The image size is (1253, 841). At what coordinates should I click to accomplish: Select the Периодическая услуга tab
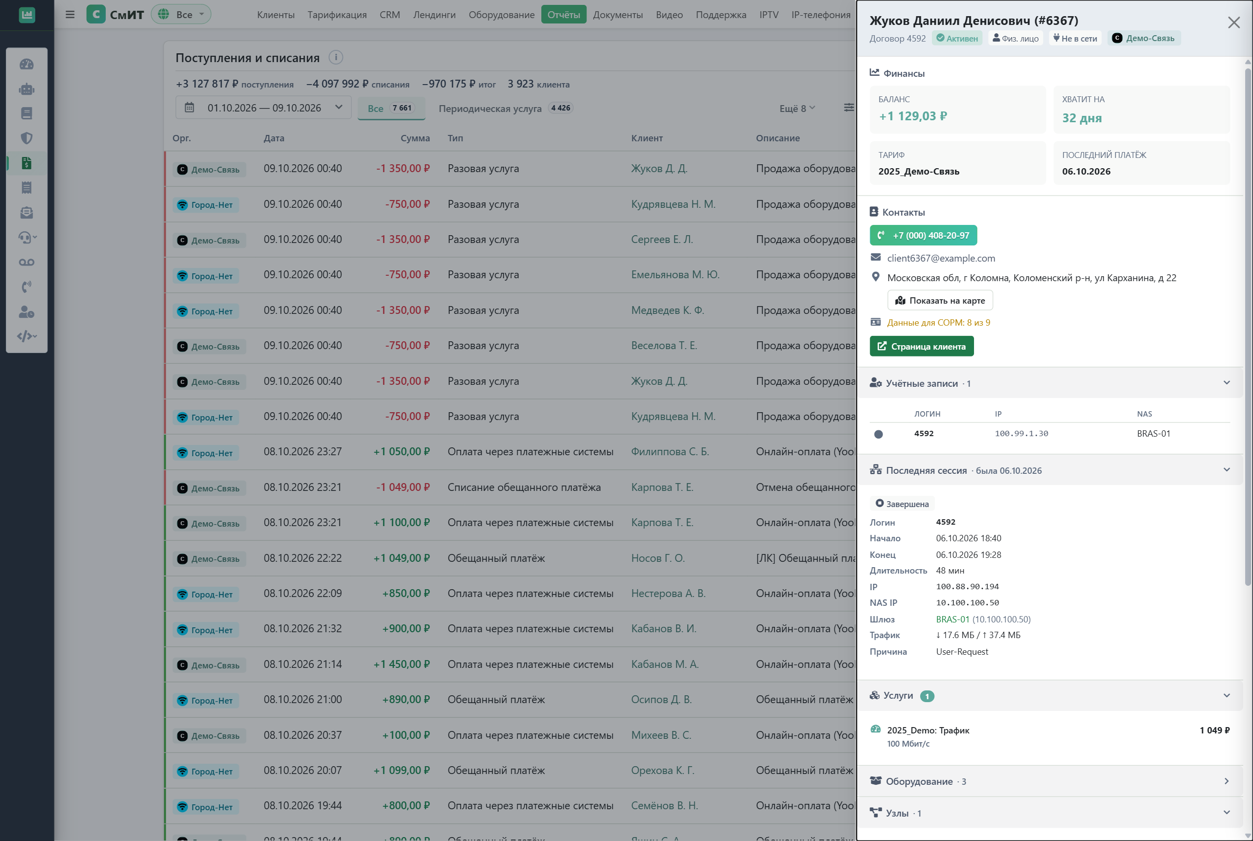click(x=506, y=109)
